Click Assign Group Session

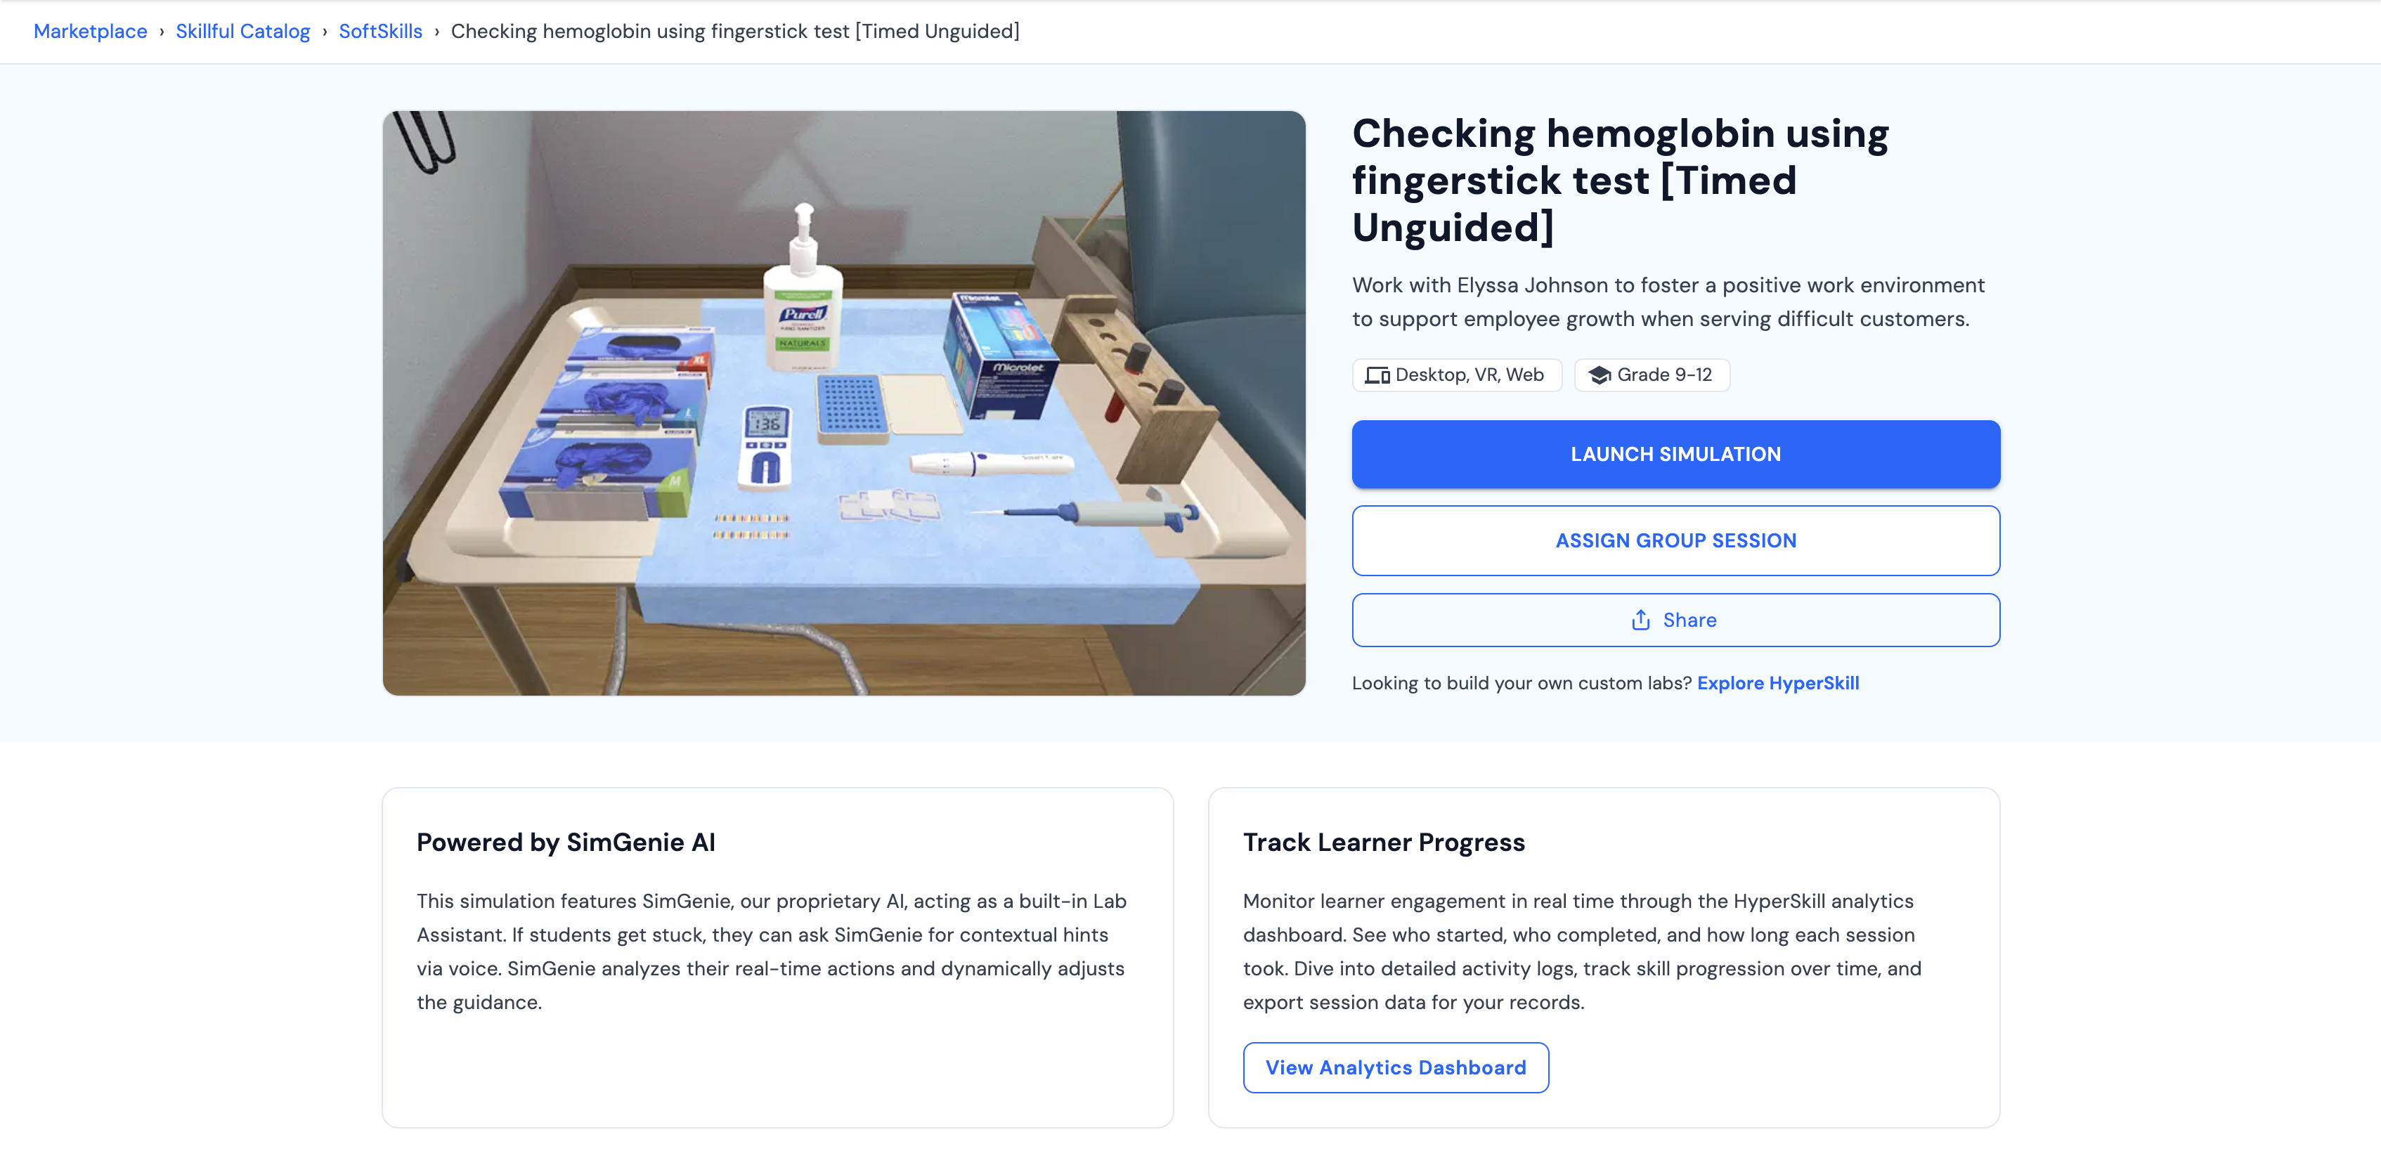point(1675,541)
